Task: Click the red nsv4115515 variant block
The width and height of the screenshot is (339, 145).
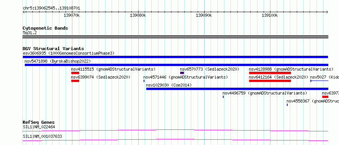Action: tap(75, 73)
